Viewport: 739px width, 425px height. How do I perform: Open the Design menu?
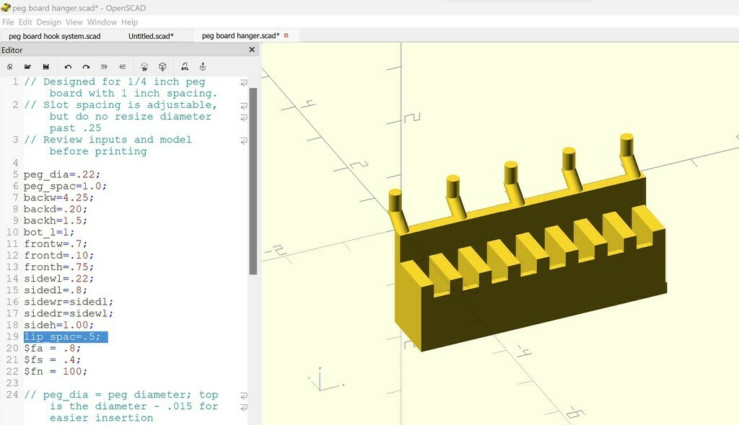[48, 22]
